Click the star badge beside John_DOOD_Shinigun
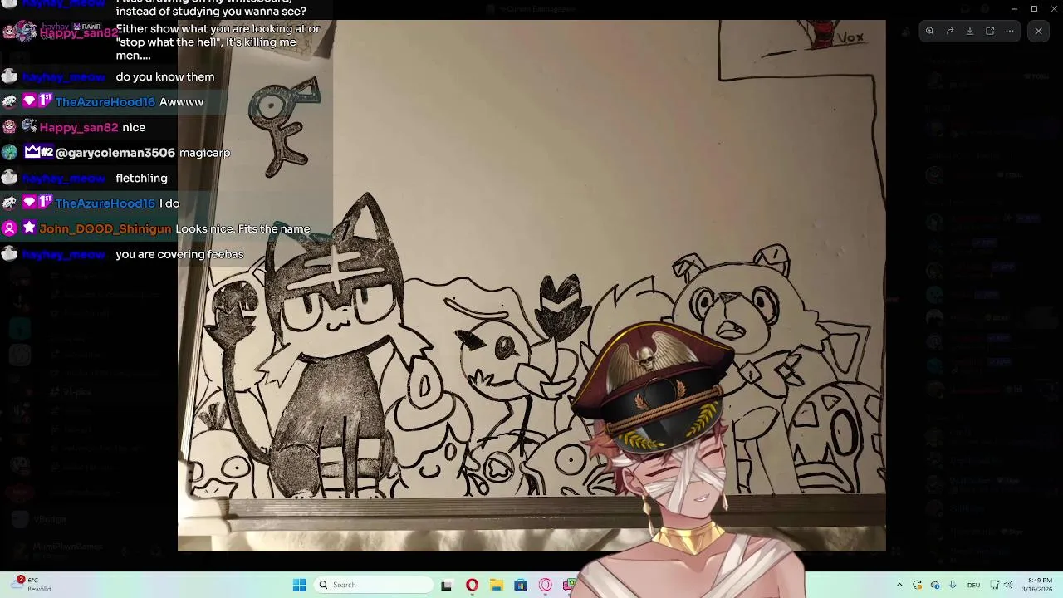Screen dimensions: 1063x598 [29, 228]
